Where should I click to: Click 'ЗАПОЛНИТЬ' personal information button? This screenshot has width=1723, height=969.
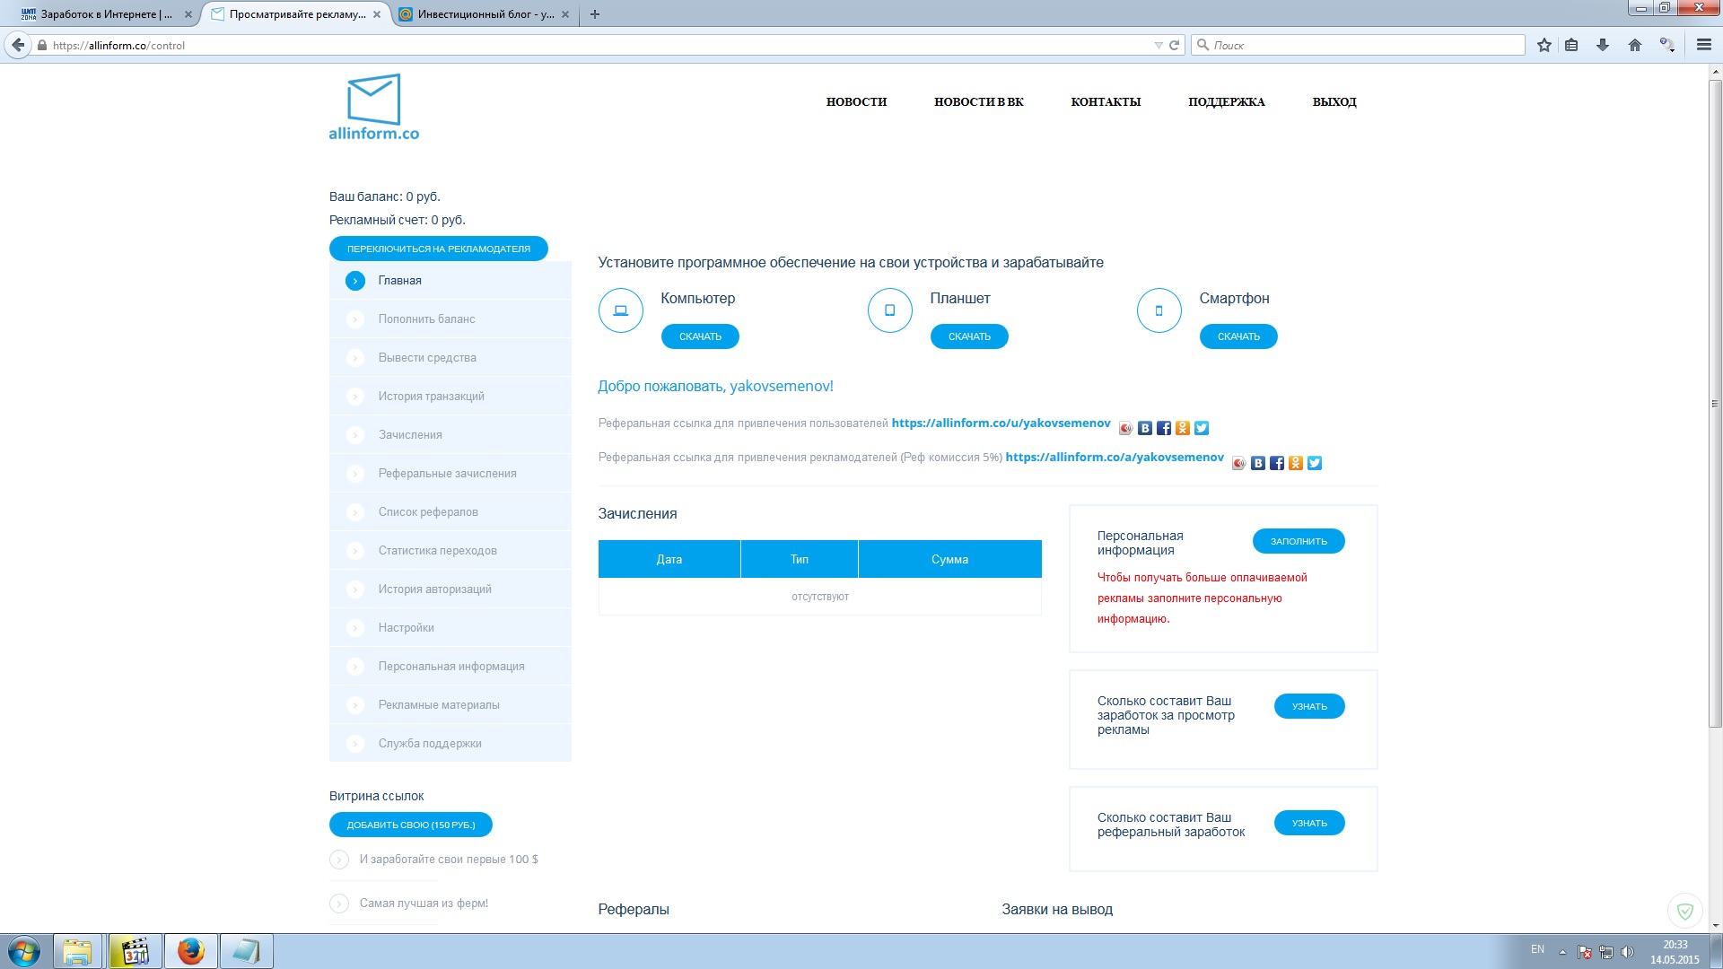pyautogui.click(x=1298, y=541)
